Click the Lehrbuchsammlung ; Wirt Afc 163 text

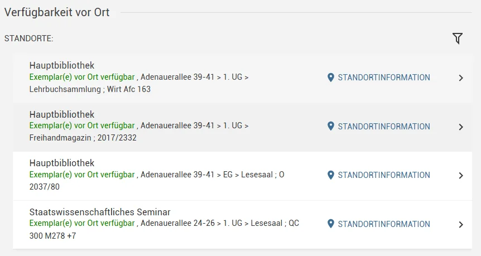(90, 89)
